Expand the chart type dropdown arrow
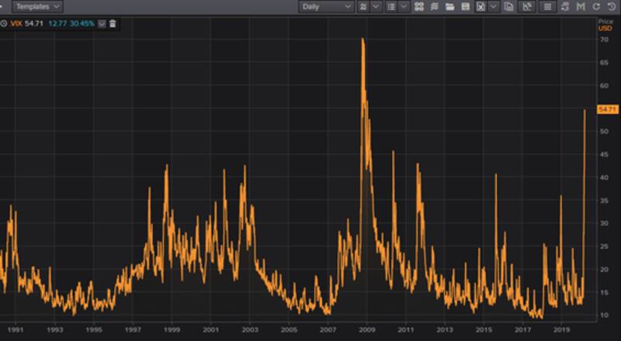 (376, 6)
